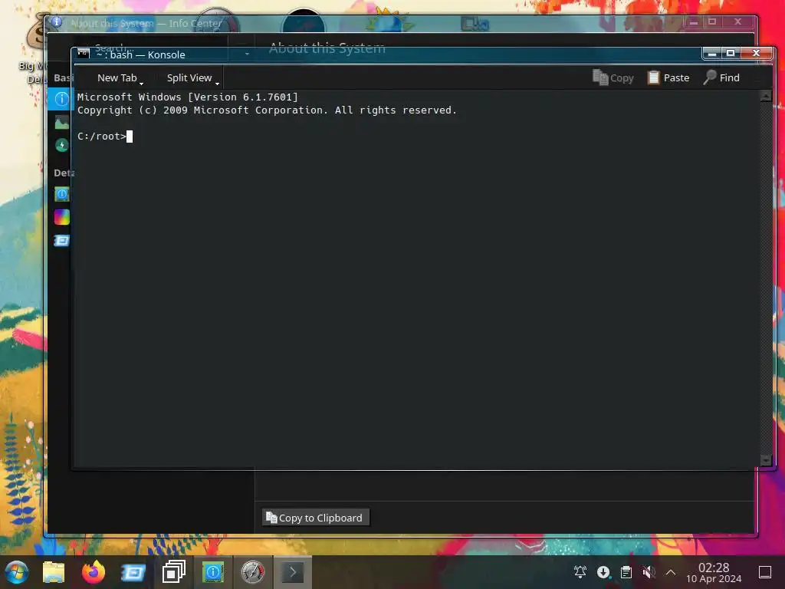This screenshot has height=589, width=785.
Task: Click the muted volume tray icon
Action: pyautogui.click(x=649, y=572)
